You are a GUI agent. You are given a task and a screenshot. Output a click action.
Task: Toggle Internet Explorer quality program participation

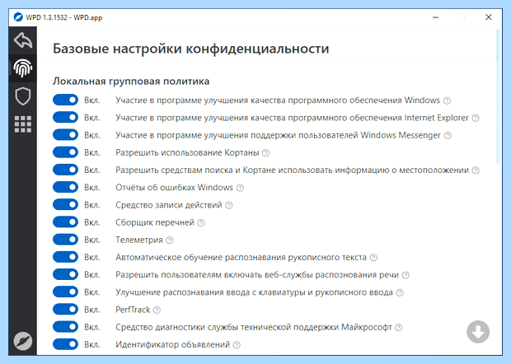(x=65, y=117)
